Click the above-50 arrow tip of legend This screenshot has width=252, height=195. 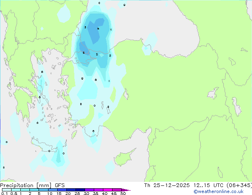point(126,190)
